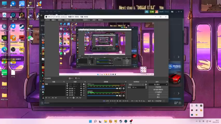Pop out the Sources dock panel
The width and height of the screenshot is (221, 124).
(85, 82)
